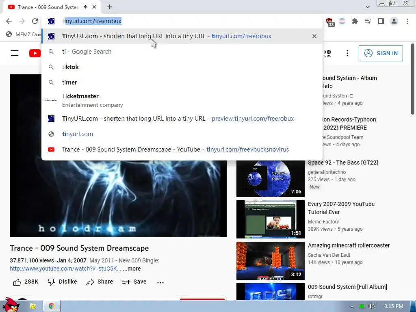Click Chrome icon in the taskbar
The width and height of the screenshot is (416, 312).
coord(52,306)
